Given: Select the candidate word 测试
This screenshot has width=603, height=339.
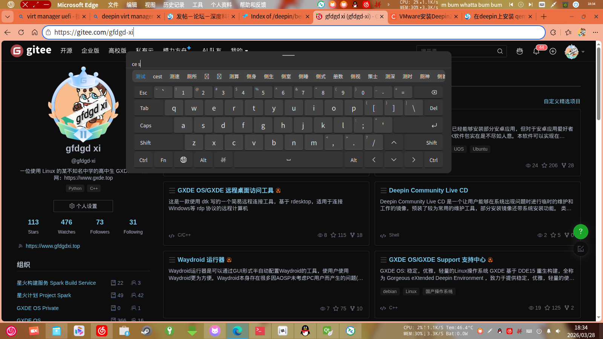Looking at the screenshot, I should [141, 76].
